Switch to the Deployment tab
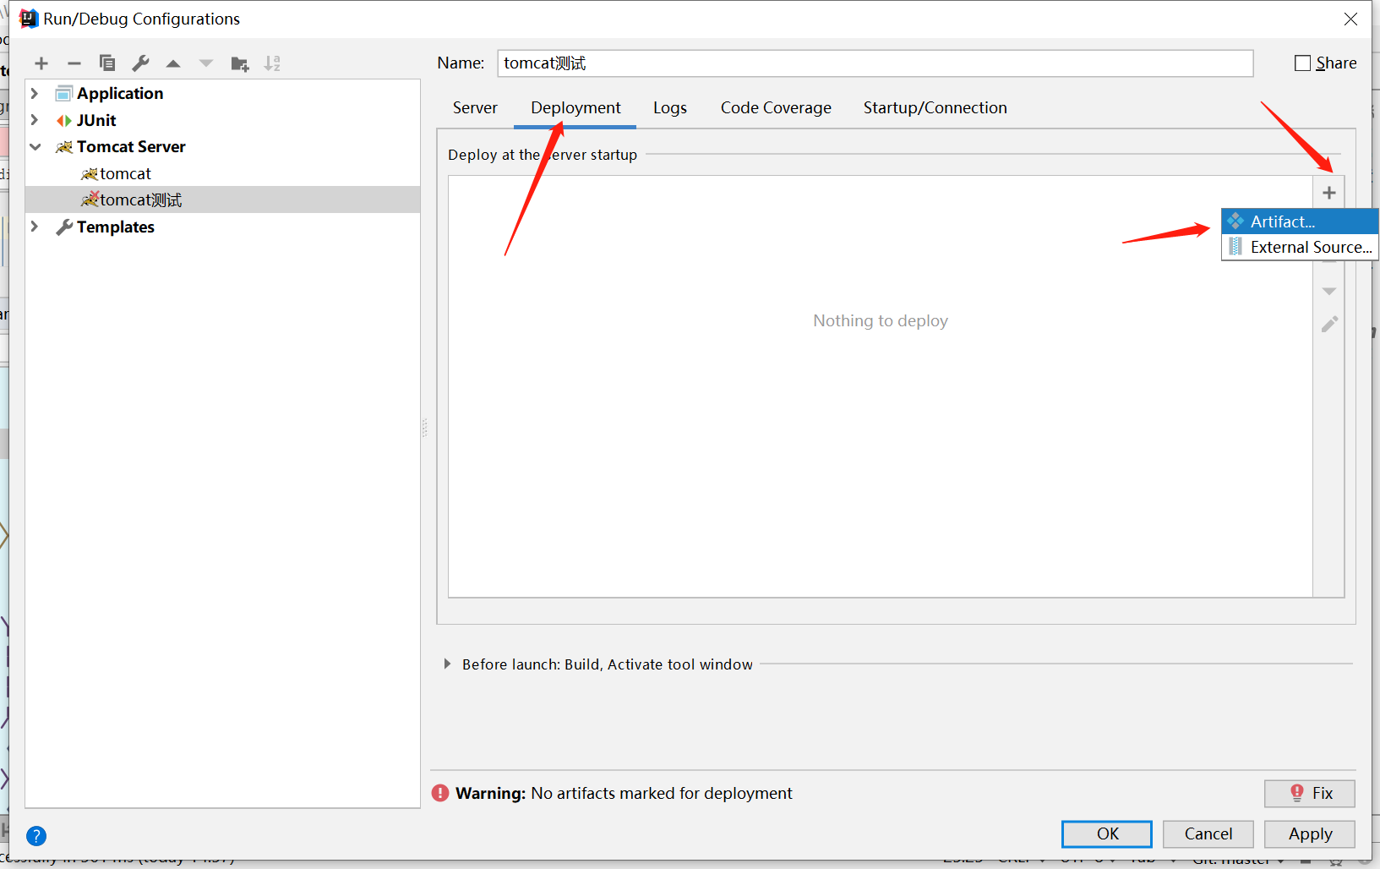The image size is (1380, 869). [x=575, y=108]
